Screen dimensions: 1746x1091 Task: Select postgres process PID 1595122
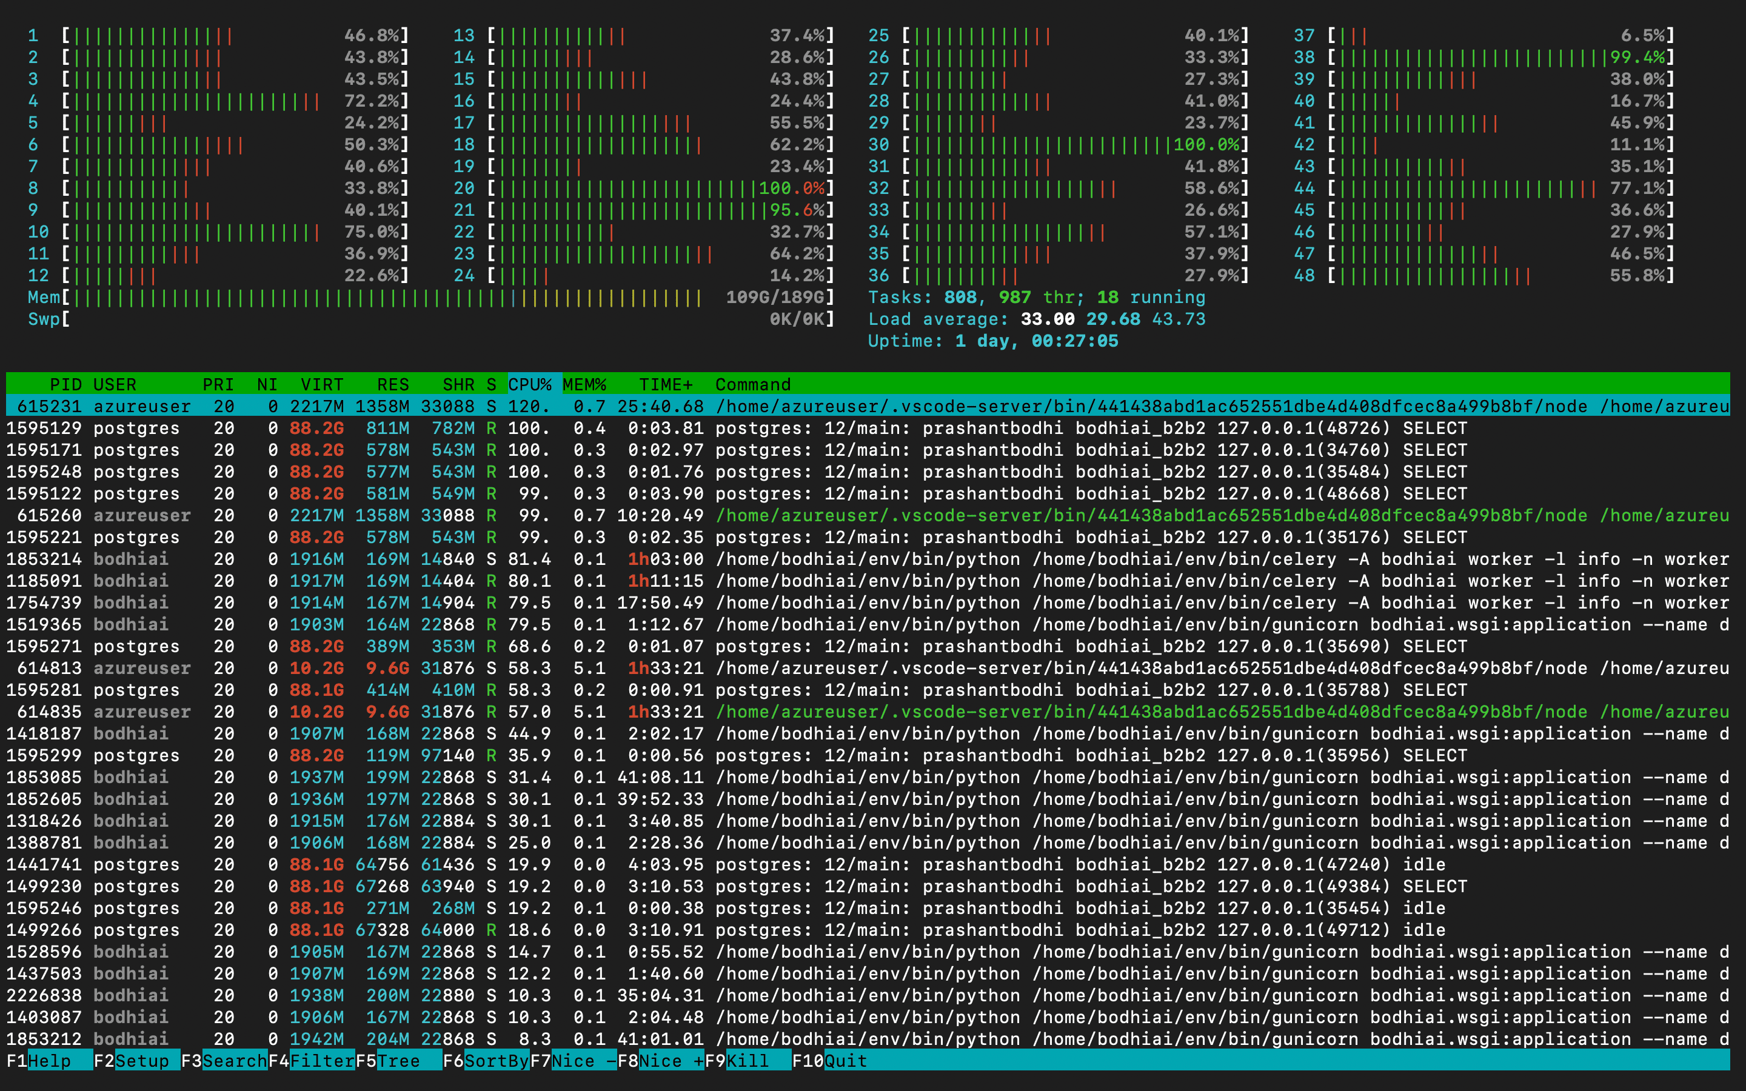[x=868, y=493]
